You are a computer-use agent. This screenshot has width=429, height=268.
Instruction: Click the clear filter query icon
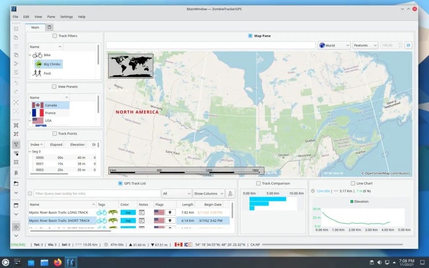click(30, 193)
